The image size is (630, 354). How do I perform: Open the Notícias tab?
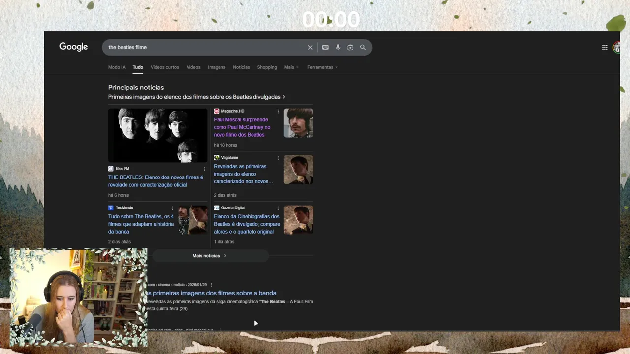tap(241, 67)
